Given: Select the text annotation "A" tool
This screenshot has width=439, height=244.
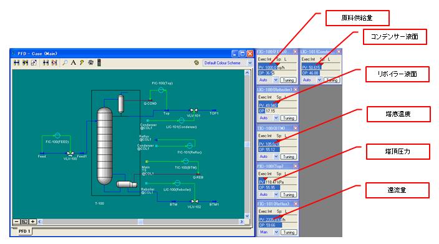Looking at the screenshot, I should [74, 63].
